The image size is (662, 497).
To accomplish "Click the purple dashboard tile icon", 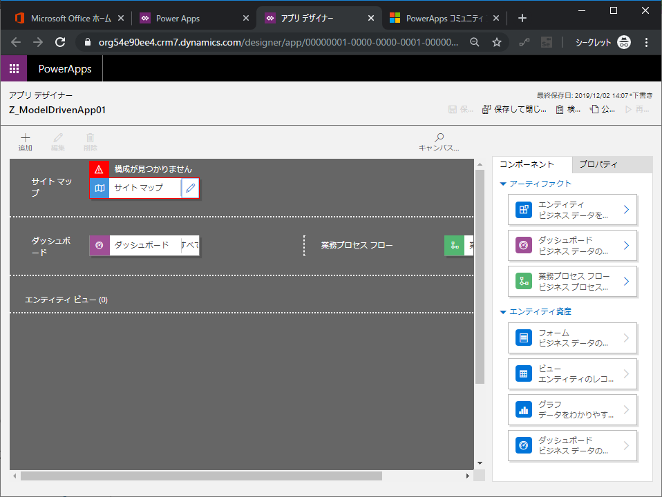I will 100,246.
